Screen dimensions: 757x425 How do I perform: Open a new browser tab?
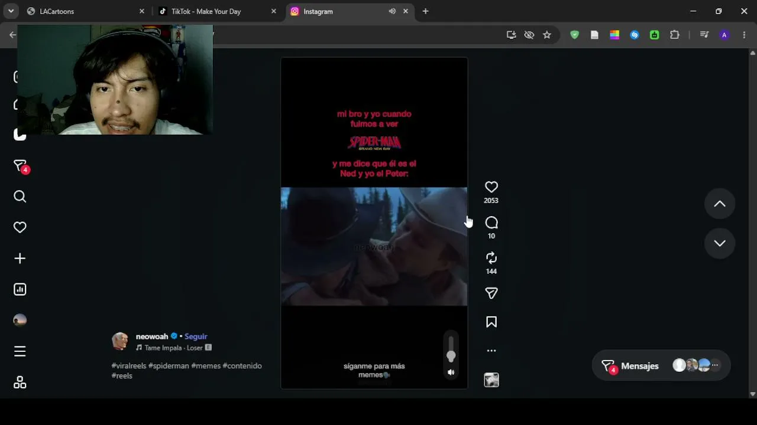(425, 11)
